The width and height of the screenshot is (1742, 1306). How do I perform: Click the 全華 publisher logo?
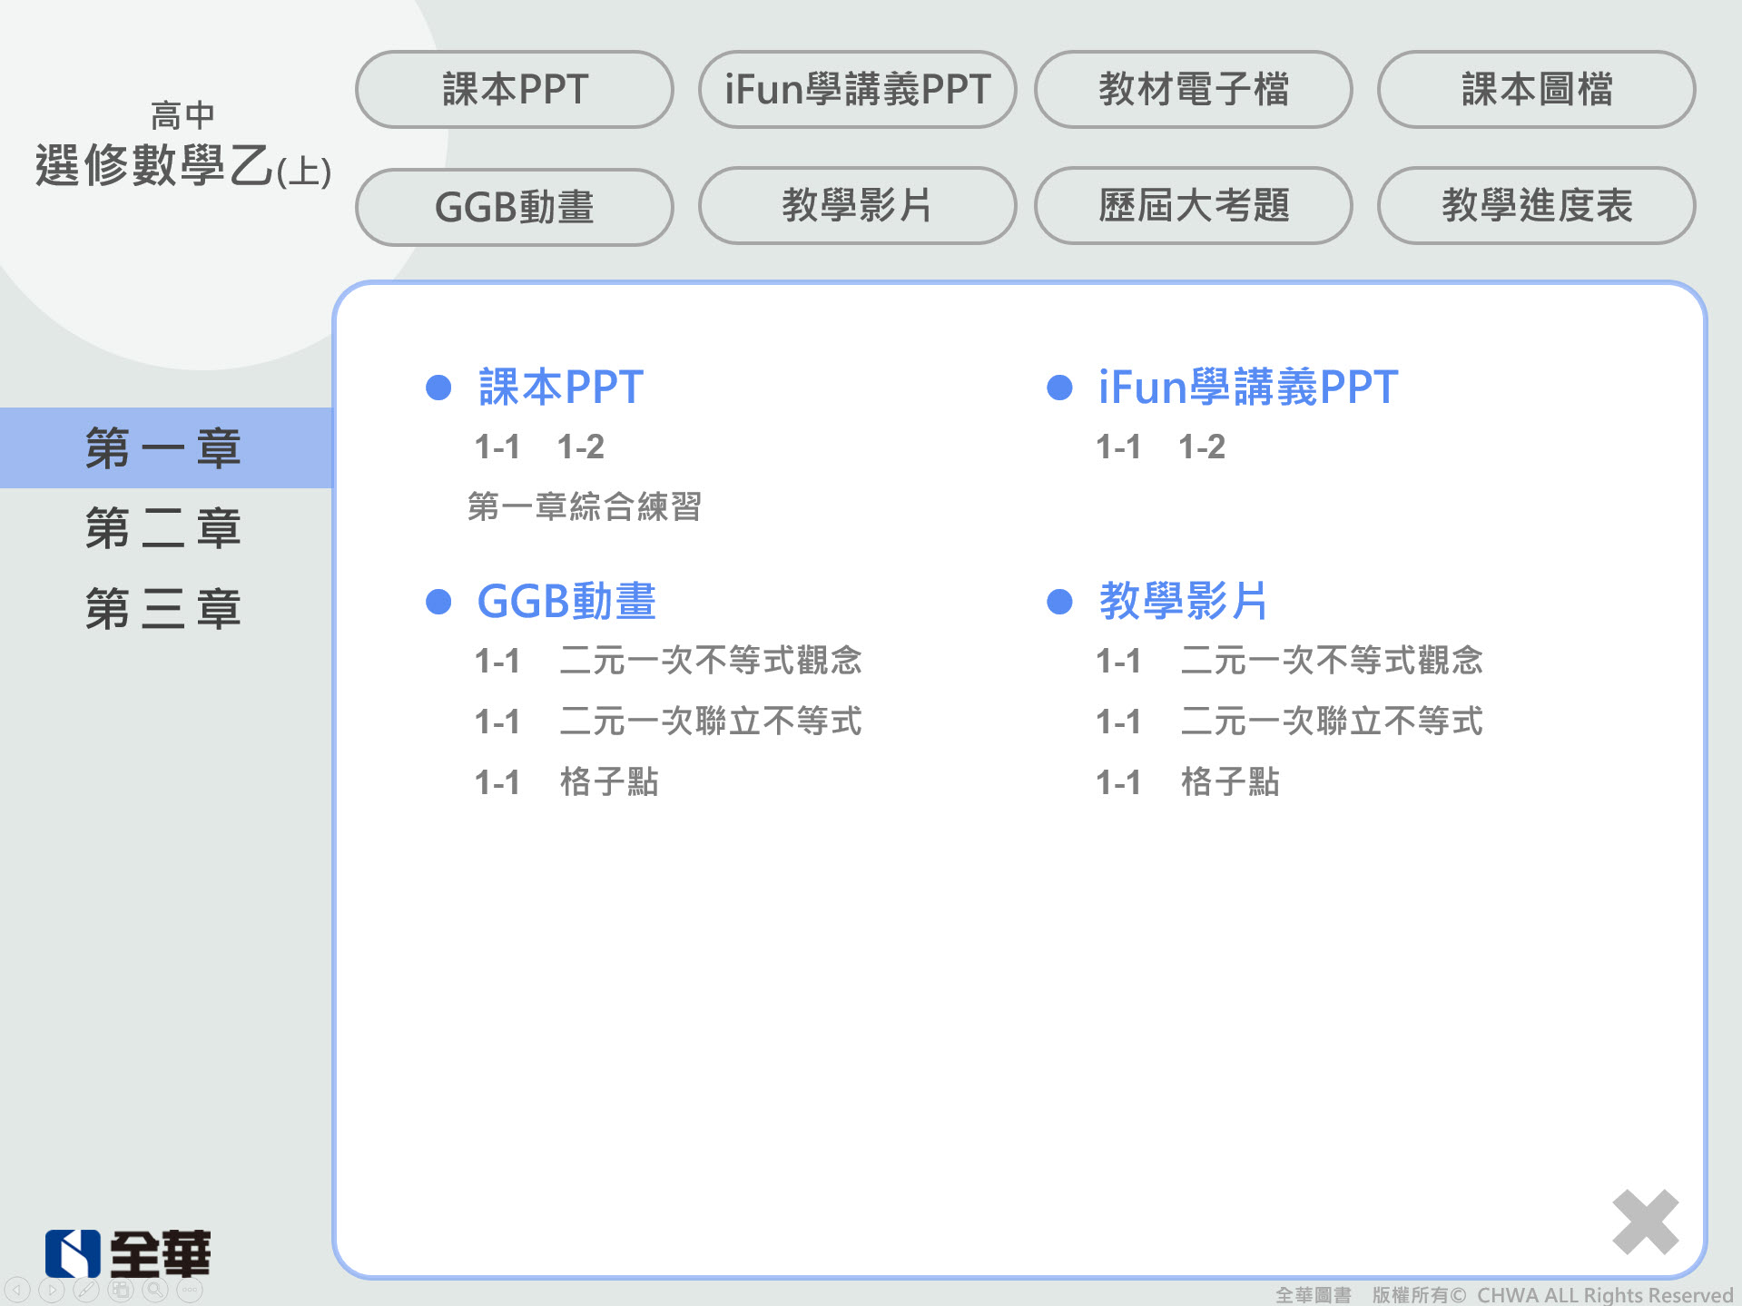[x=128, y=1253]
